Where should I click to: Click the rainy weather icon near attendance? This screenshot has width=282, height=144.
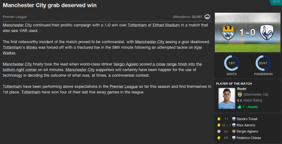207,17
